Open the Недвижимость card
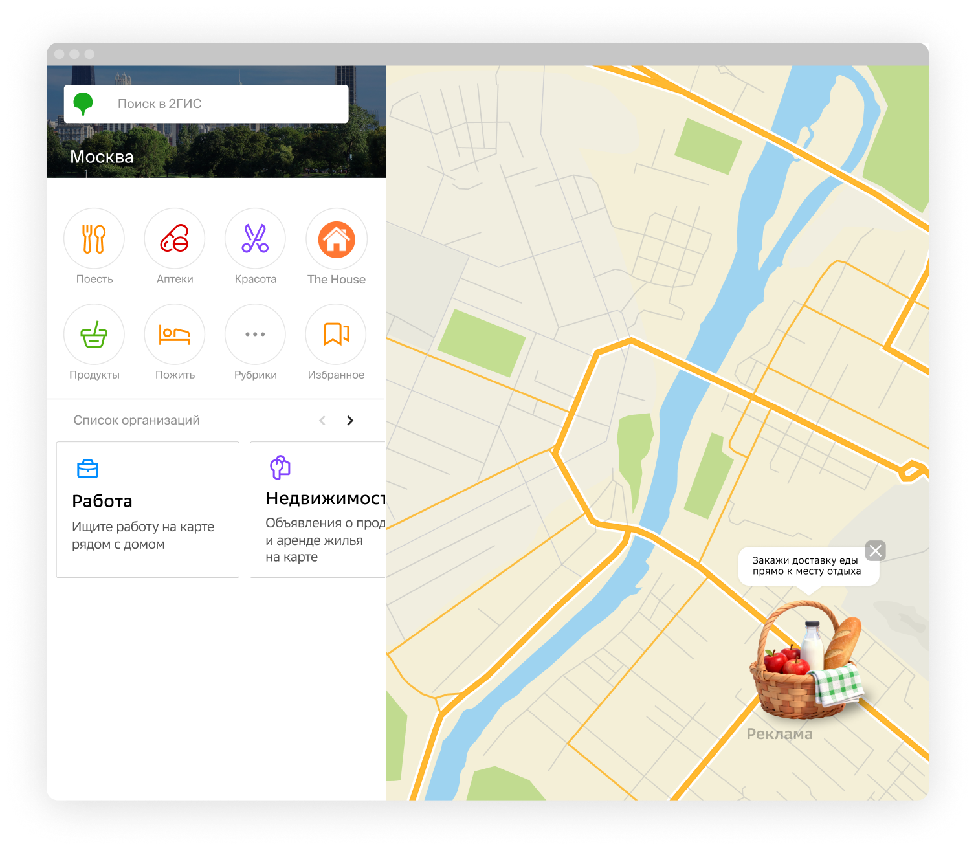This screenshot has width=976, height=851. click(318, 509)
